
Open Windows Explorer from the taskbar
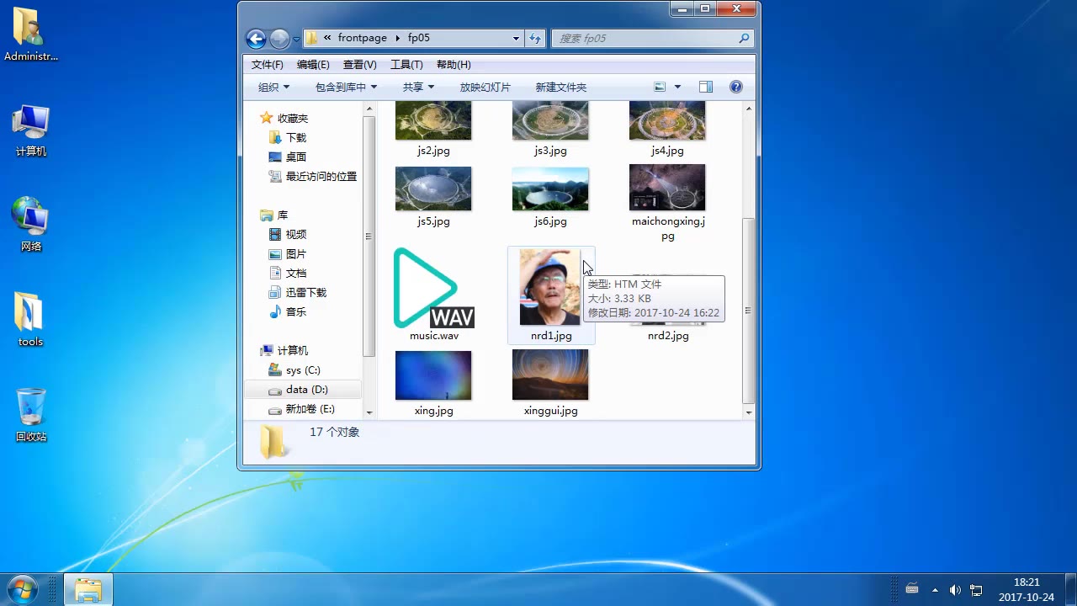[x=88, y=588]
